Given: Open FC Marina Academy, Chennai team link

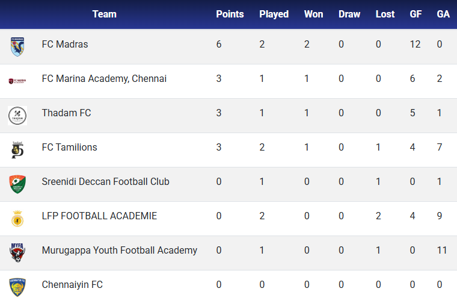Looking at the screenshot, I should pyautogui.click(x=104, y=79).
